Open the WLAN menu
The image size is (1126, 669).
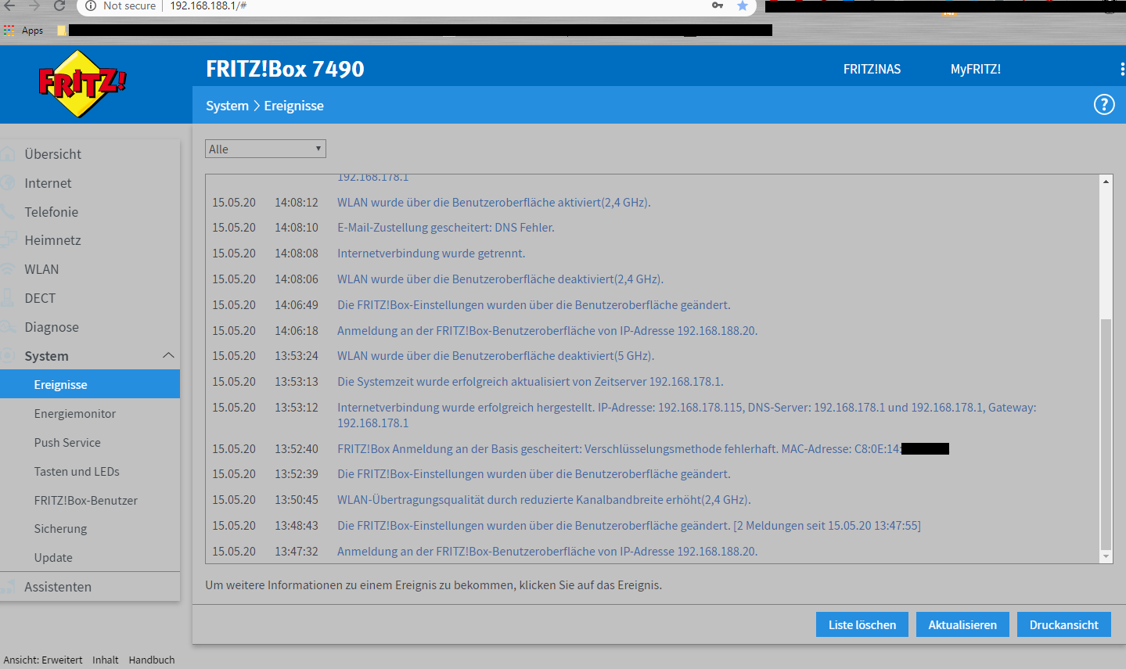tap(41, 269)
